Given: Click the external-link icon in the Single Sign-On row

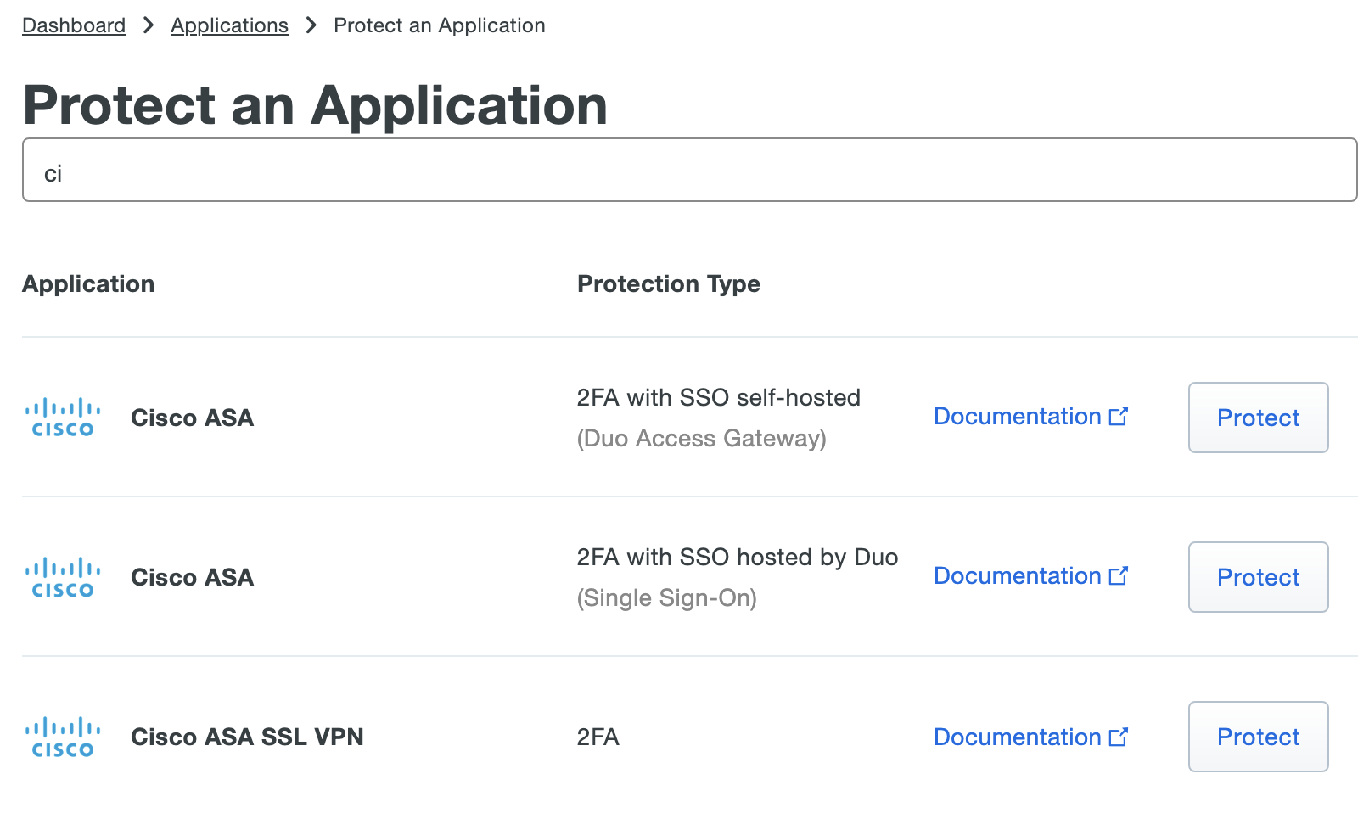Looking at the screenshot, I should tap(1119, 575).
